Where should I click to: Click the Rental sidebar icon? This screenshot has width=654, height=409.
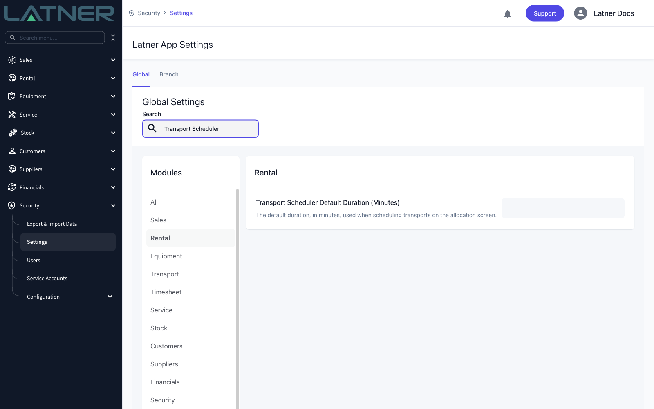pyautogui.click(x=12, y=78)
